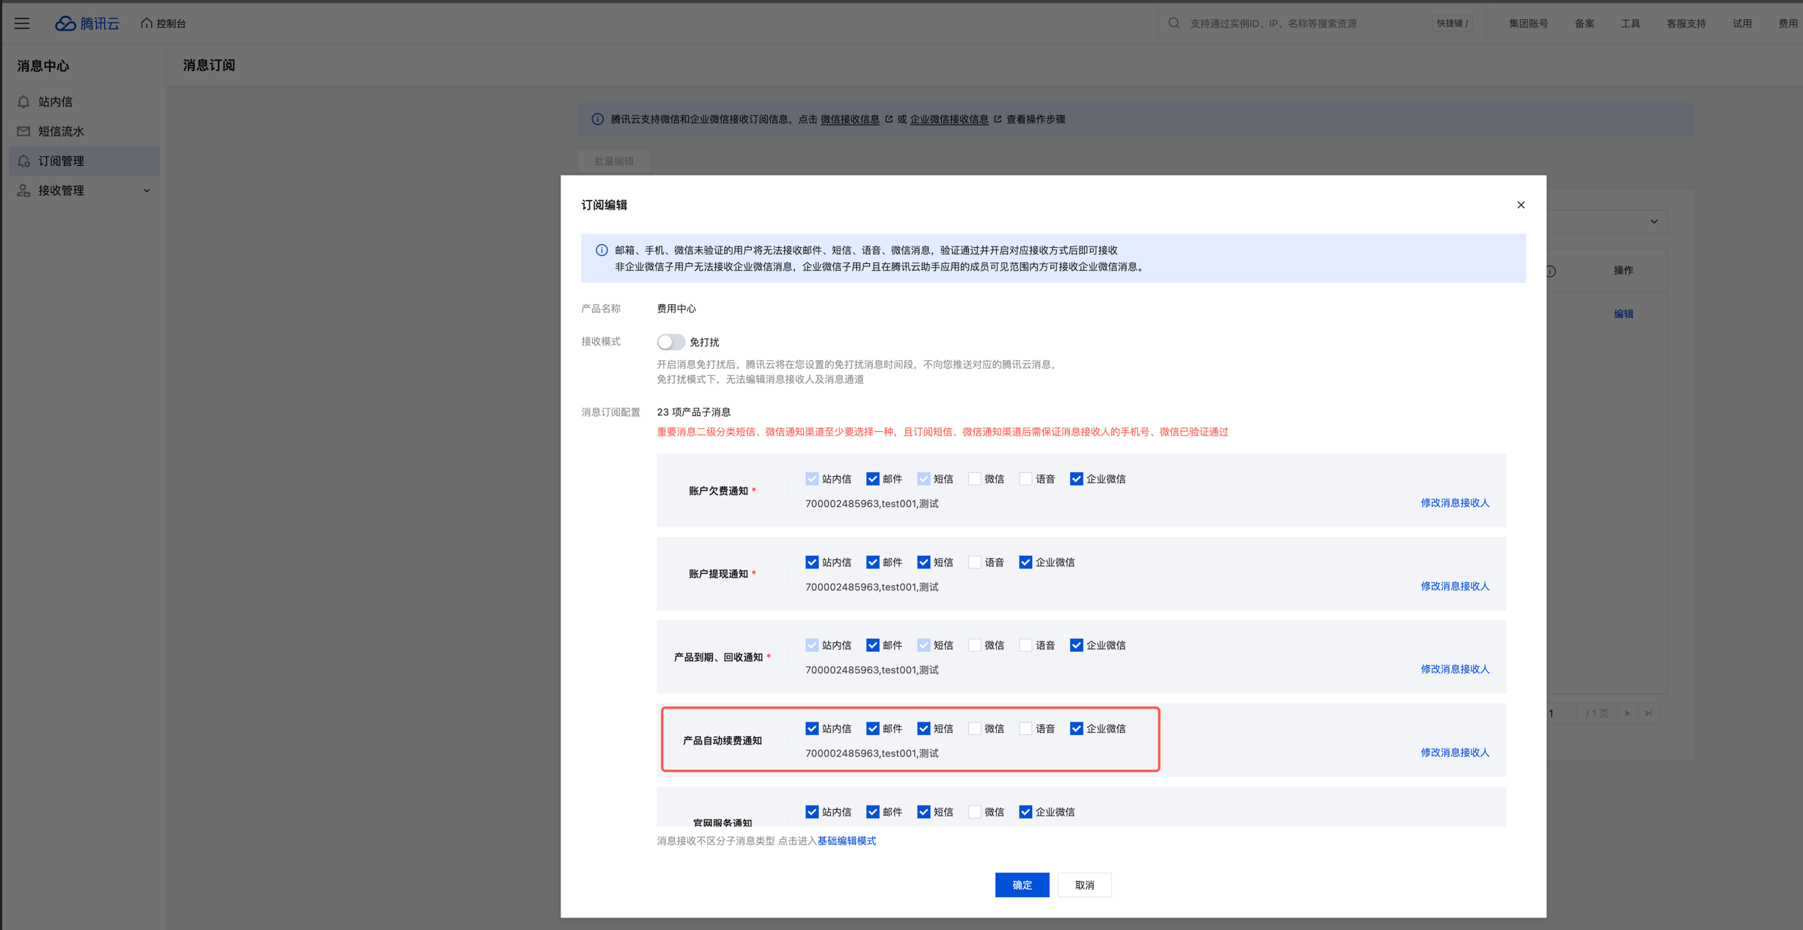1803x930 pixels.
Task: Check 微信 for 账户欠费通知
Action: pos(974,479)
